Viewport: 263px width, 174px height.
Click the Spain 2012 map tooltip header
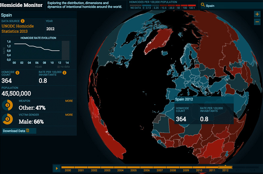pyautogui.click(x=204, y=99)
